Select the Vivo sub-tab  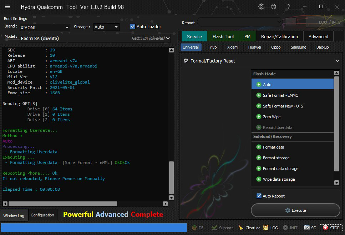(x=213, y=47)
